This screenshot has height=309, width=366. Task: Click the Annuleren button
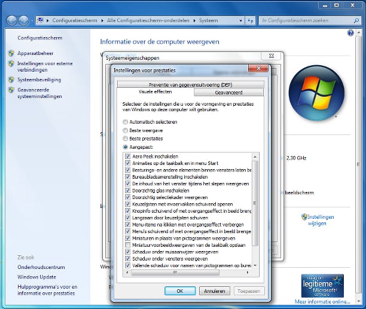pos(215,291)
